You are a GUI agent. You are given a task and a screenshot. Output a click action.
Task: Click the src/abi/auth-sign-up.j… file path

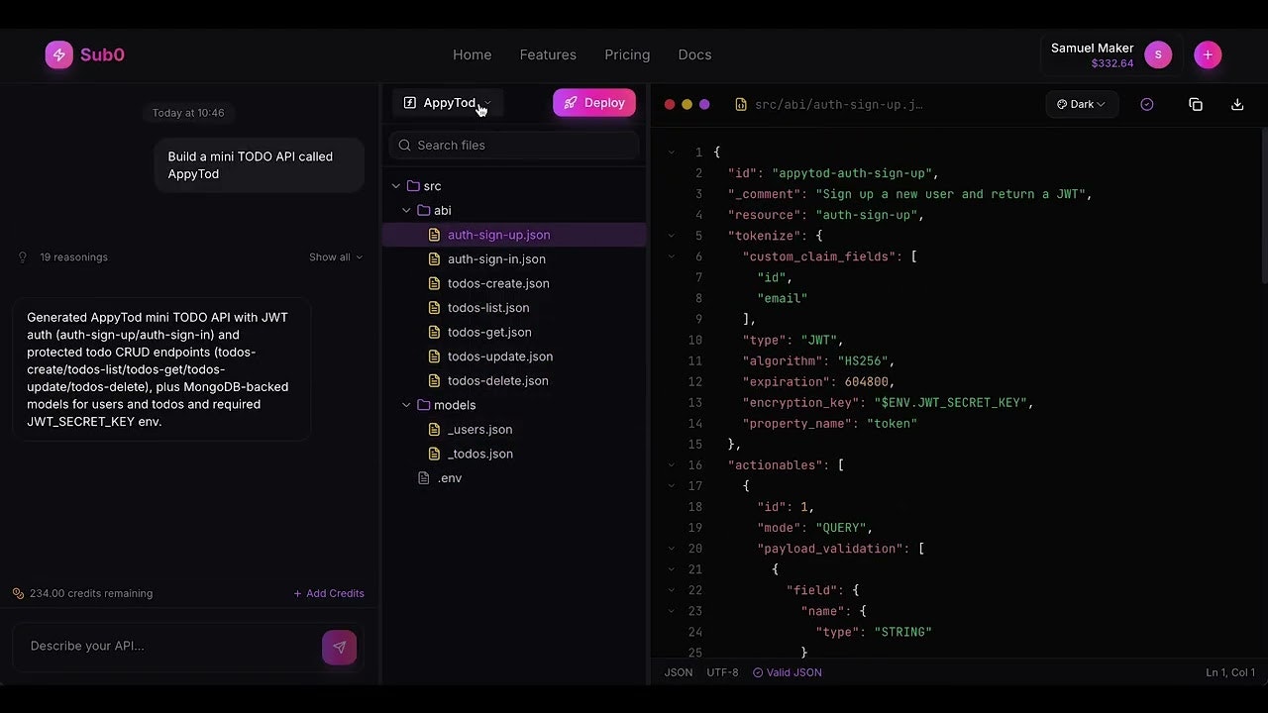(x=838, y=104)
